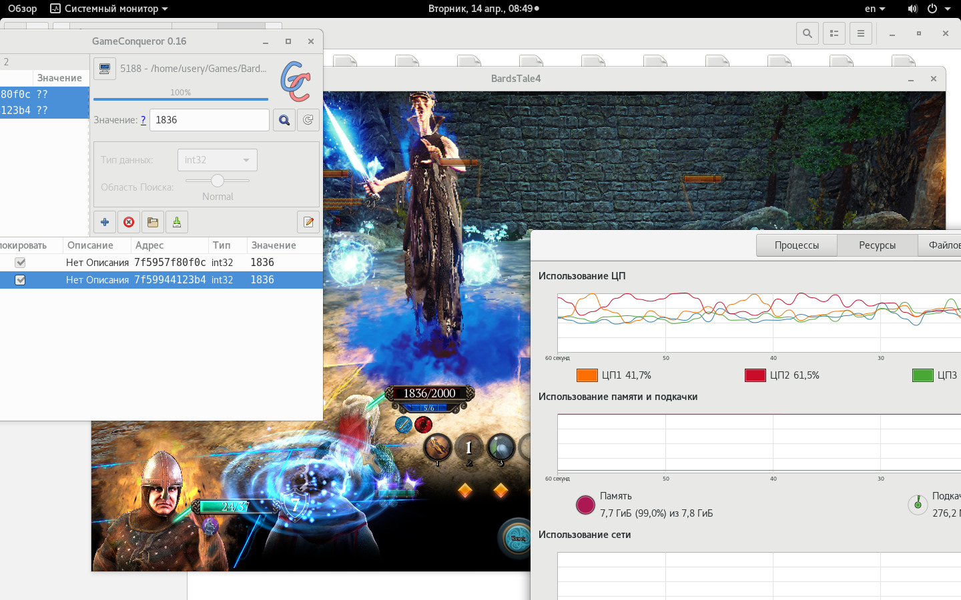Click the end turn round teal button
This screenshot has height=600, width=961.
516,537
